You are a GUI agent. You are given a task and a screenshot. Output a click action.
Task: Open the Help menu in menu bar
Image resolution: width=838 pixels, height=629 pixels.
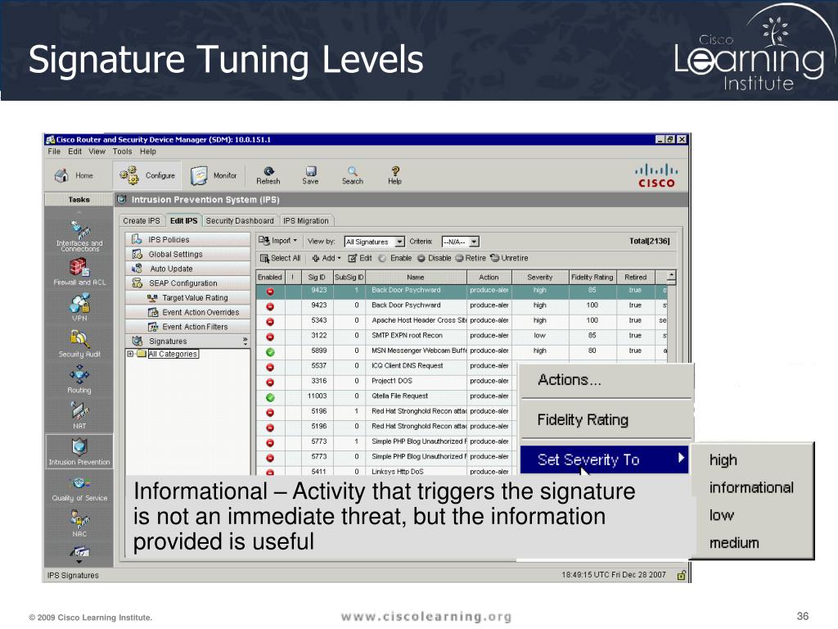[x=148, y=152]
